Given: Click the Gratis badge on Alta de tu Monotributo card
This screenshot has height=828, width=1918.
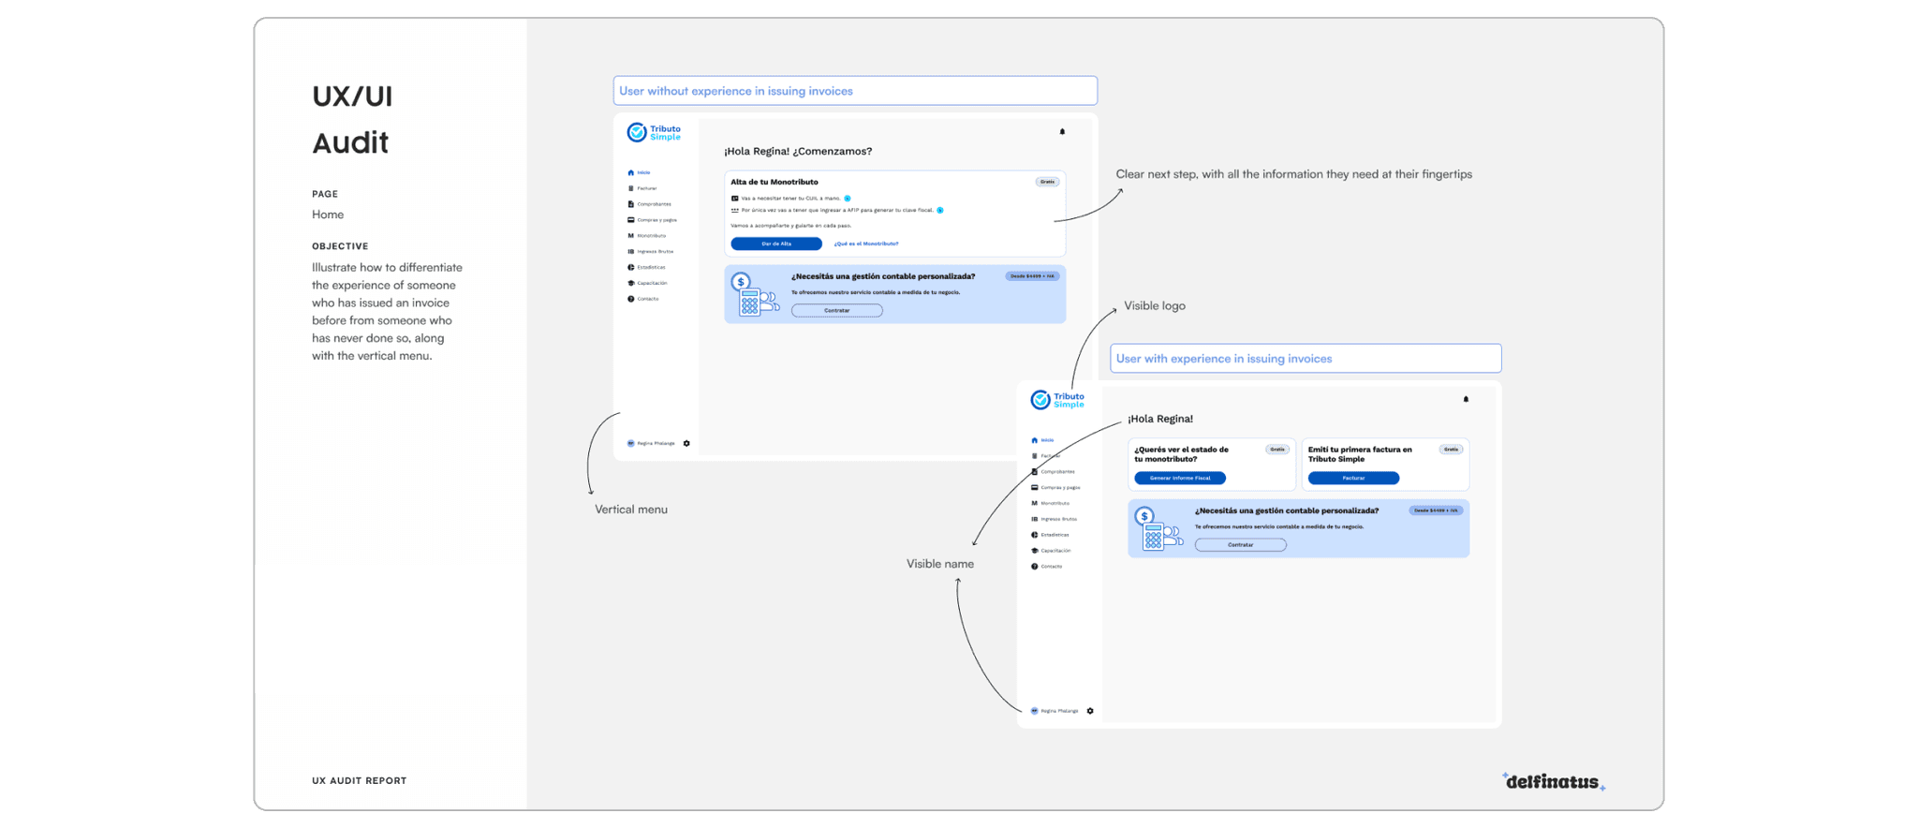Looking at the screenshot, I should (x=1047, y=182).
